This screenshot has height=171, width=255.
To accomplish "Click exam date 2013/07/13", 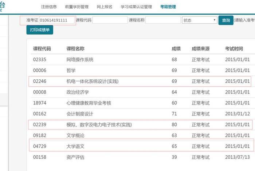I will (238, 157).
